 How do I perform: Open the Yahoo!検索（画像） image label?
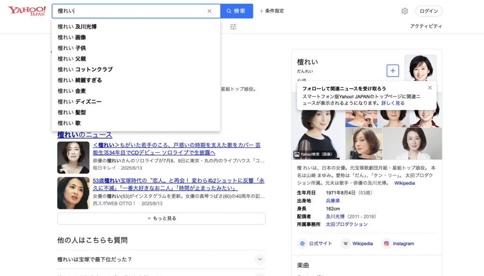[313, 154]
